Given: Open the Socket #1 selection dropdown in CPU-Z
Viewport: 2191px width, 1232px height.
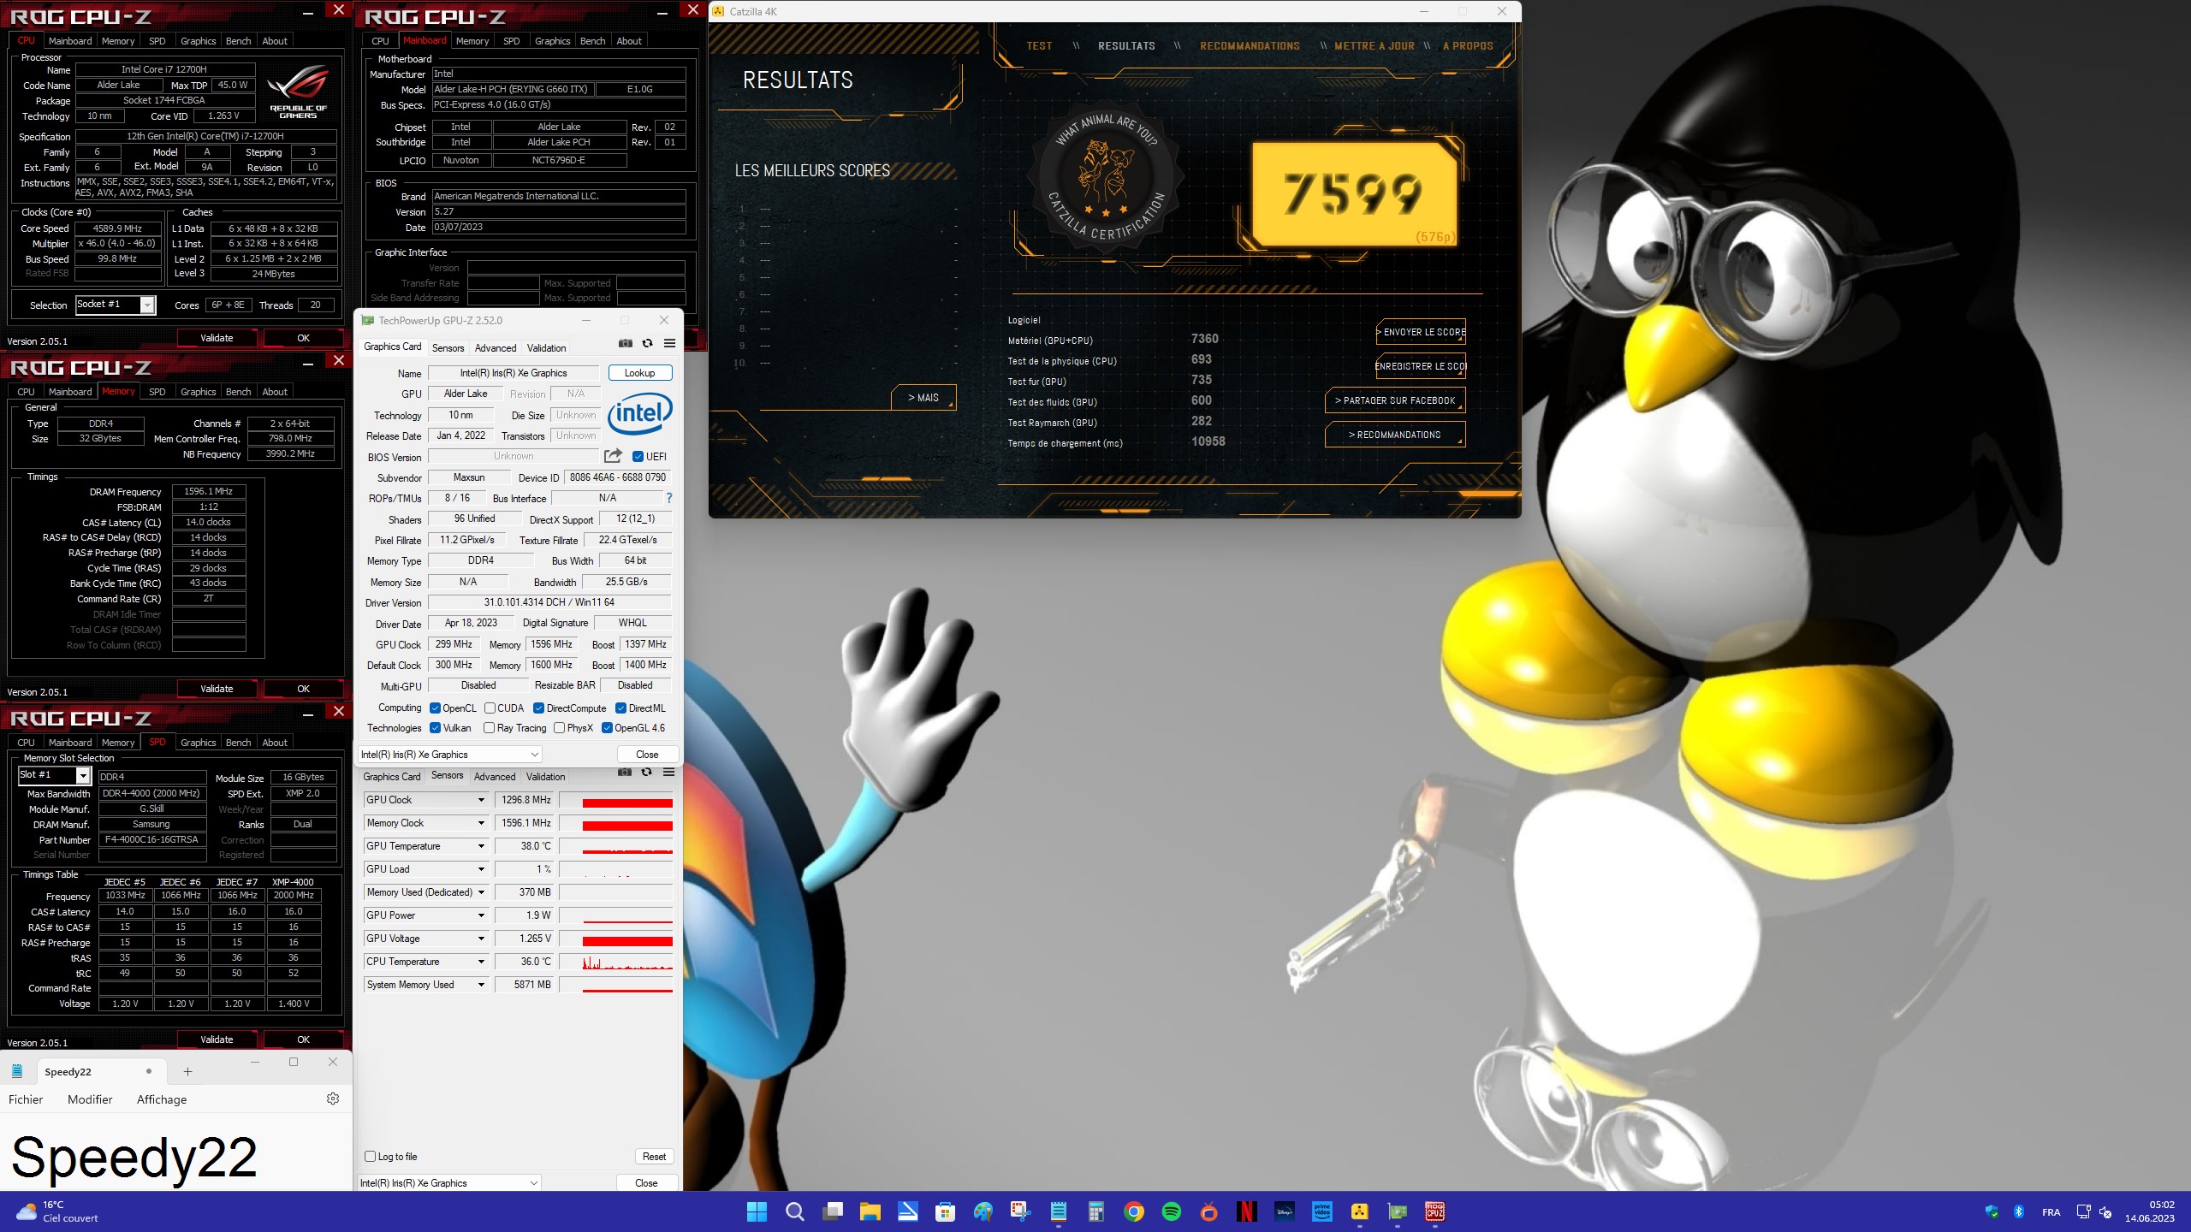Looking at the screenshot, I should coord(116,305).
